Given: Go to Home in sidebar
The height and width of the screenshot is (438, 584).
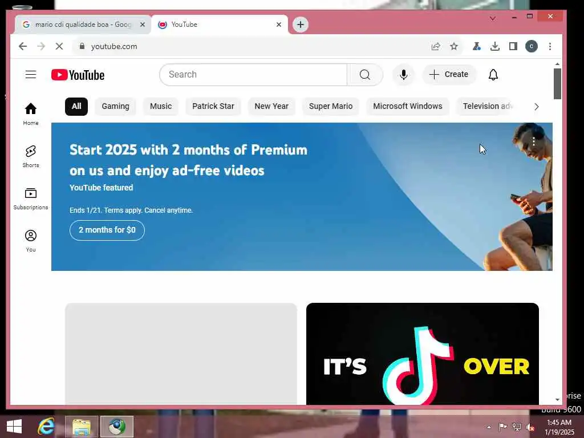Looking at the screenshot, I should coord(31,114).
